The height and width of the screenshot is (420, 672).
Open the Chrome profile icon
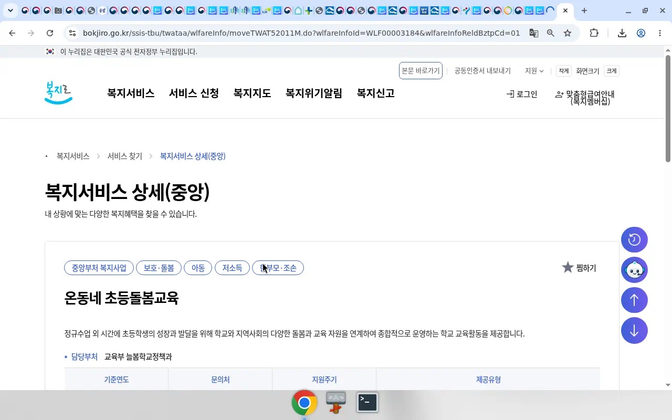coord(641,33)
